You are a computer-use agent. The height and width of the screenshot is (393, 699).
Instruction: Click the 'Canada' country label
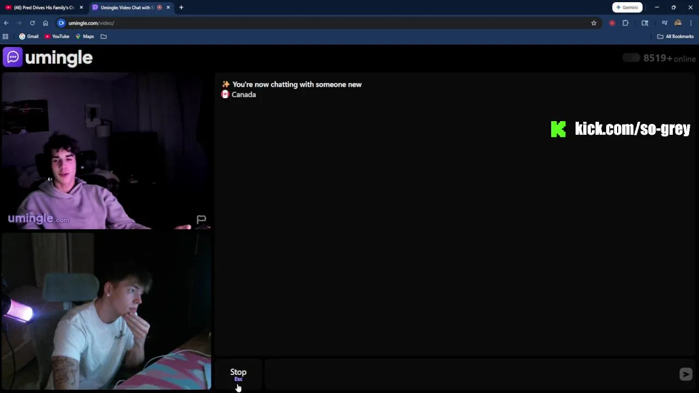click(x=244, y=94)
